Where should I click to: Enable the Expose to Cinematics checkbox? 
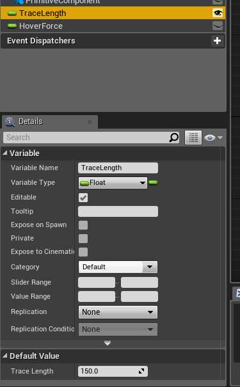point(83,252)
